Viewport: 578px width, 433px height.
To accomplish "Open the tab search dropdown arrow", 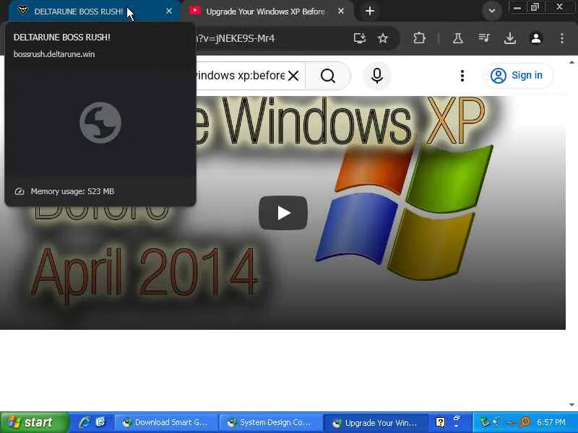I will tap(492, 11).
